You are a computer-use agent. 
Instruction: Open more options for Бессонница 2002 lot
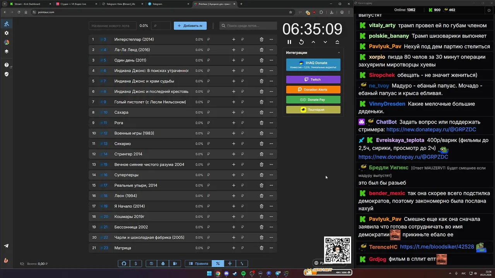point(271,227)
